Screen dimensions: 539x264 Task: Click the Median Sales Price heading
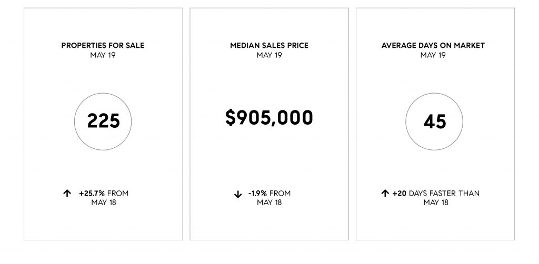pyautogui.click(x=269, y=45)
